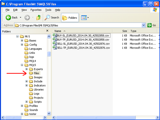The height and width of the screenshot is (120, 160).
Task: Click folder tree scroll up arrow
Action: (x=49, y=36)
